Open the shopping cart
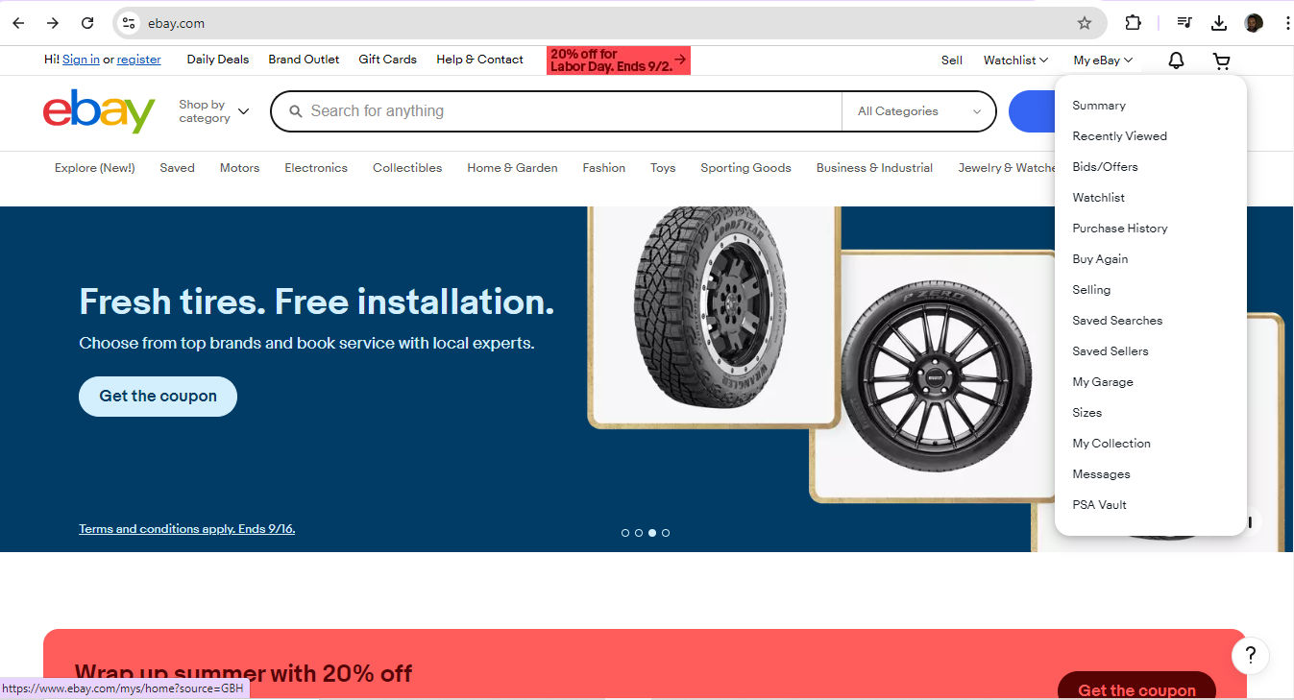This screenshot has width=1294, height=700. (x=1221, y=60)
